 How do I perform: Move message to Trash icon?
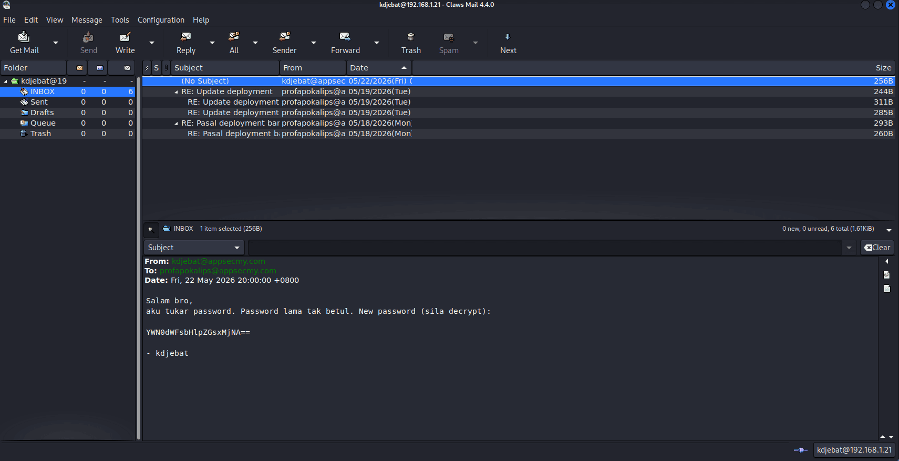(411, 37)
